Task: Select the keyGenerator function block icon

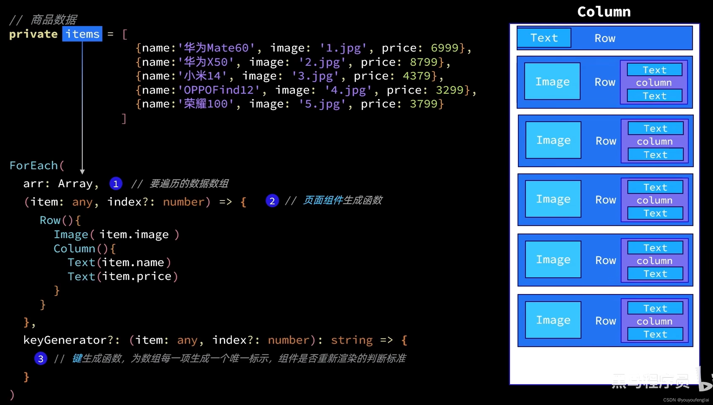Action: [x=41, y=358]
